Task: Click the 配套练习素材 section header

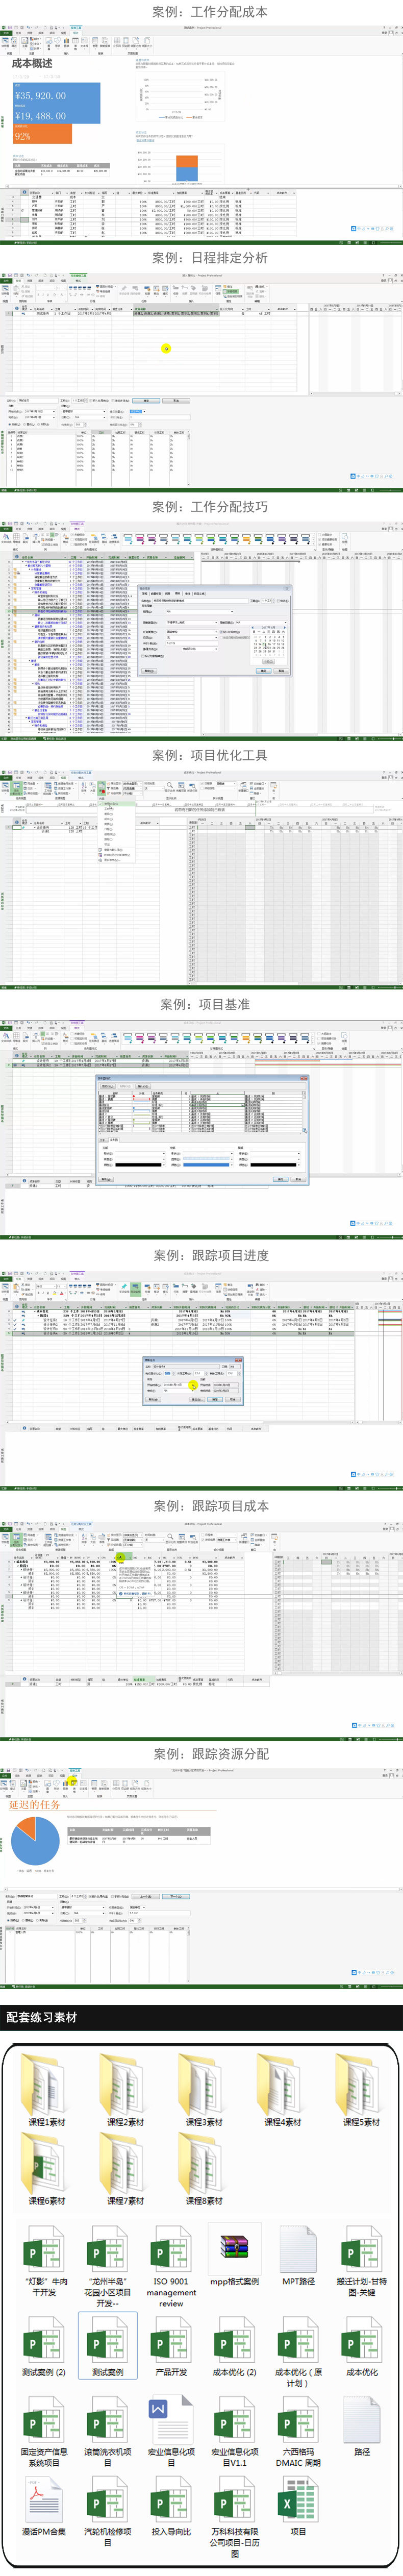Action: coord(42,2017)
